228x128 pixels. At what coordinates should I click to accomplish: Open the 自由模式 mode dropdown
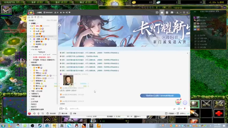pos(32,20)
